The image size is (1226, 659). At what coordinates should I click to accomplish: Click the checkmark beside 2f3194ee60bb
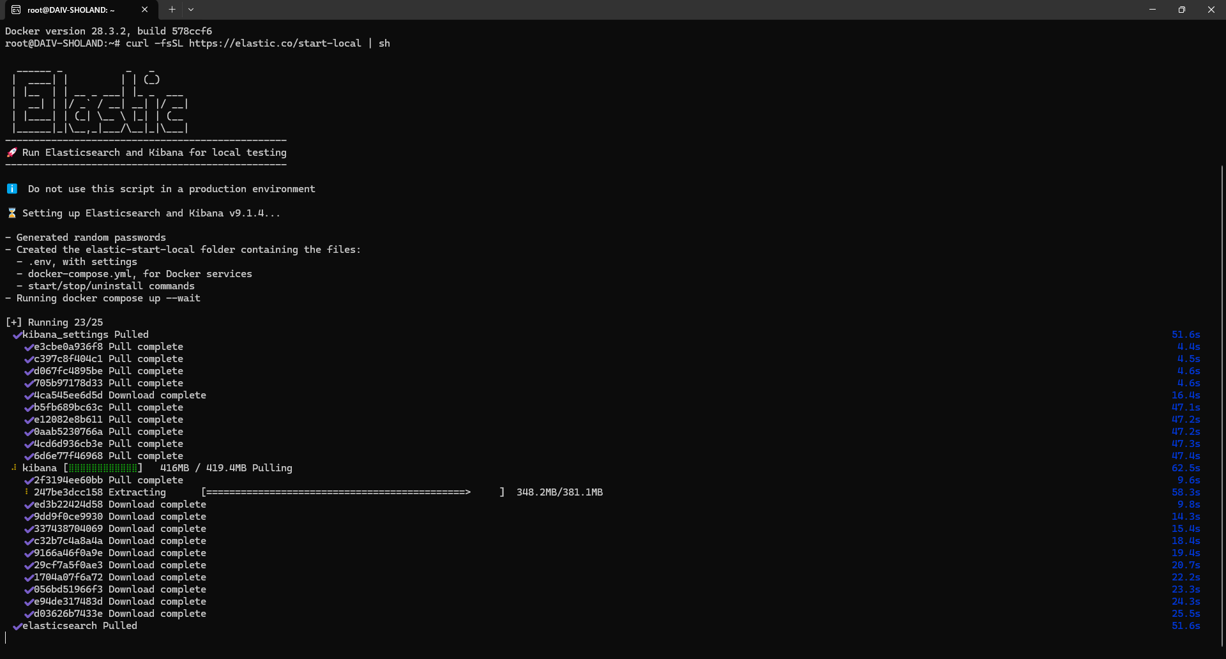click(x=29, y=481)
